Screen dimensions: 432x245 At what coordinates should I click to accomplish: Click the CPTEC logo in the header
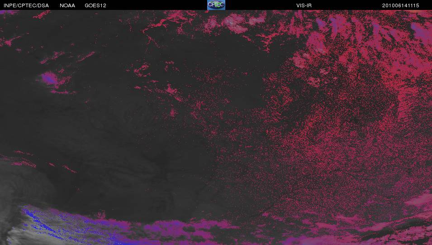(216, 5)
